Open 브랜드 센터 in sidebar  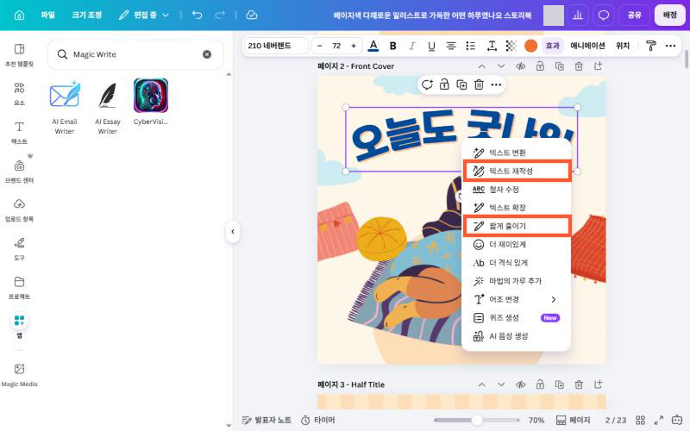pos(19,171)
